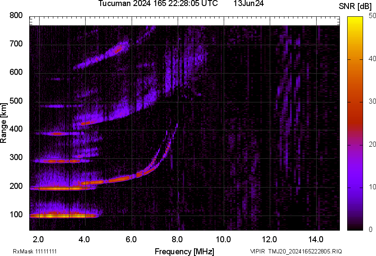Image resolution: width=376 pixels, height=256 pixels.
Task: Click the range tick label 500
Action: pos(16,101)
